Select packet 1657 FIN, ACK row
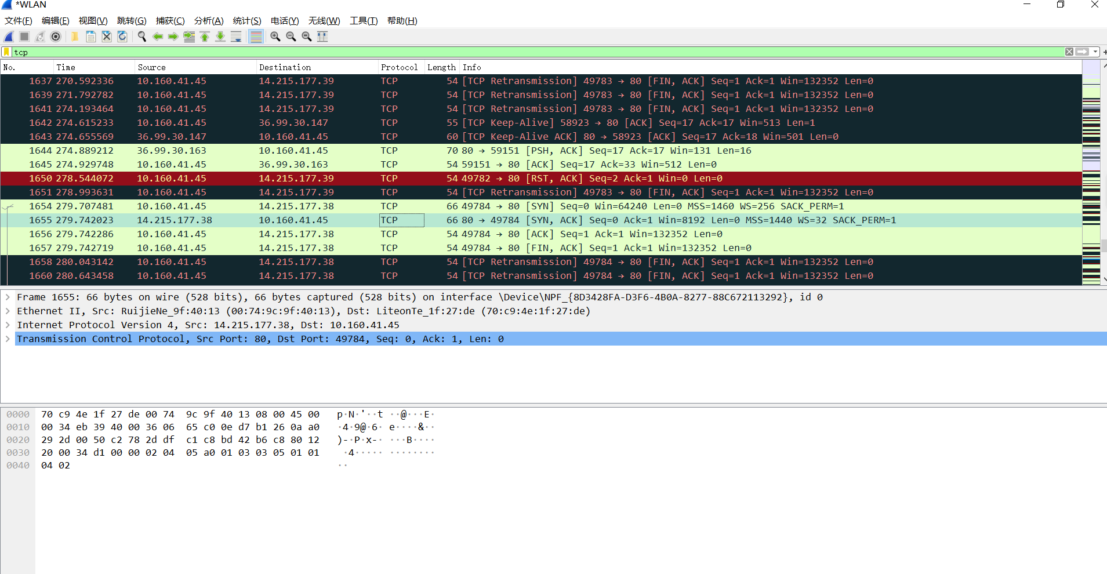 click(541, 248)
